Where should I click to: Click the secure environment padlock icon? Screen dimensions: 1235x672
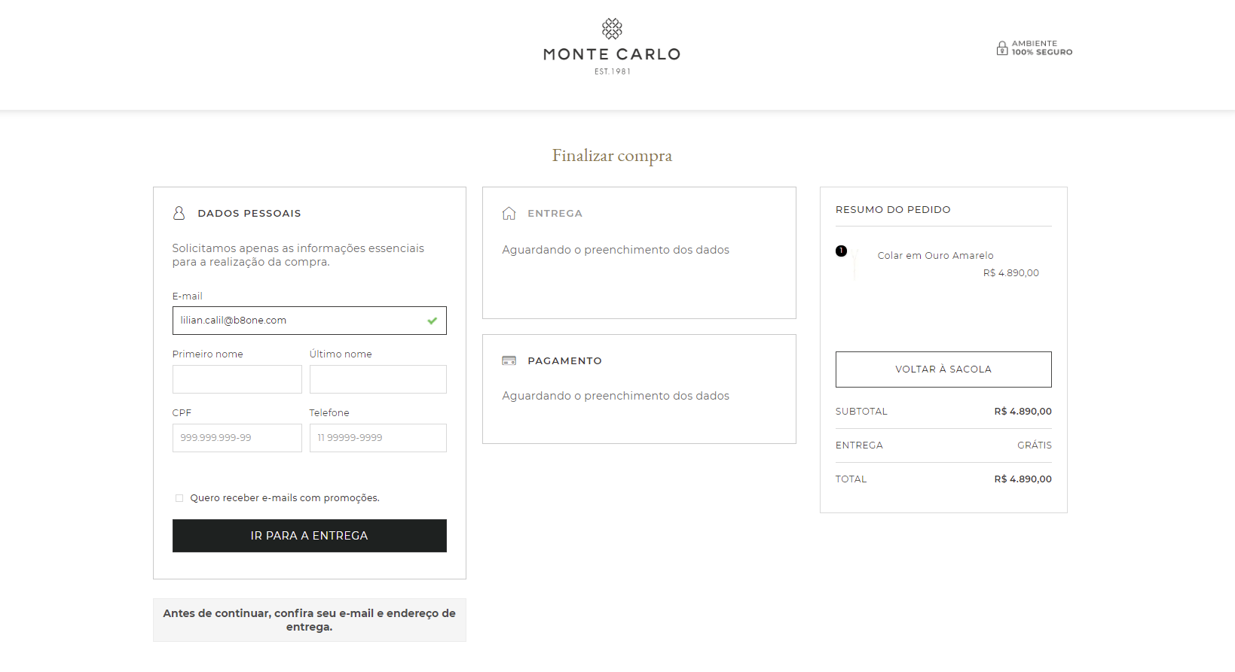tap(1002, 48)
